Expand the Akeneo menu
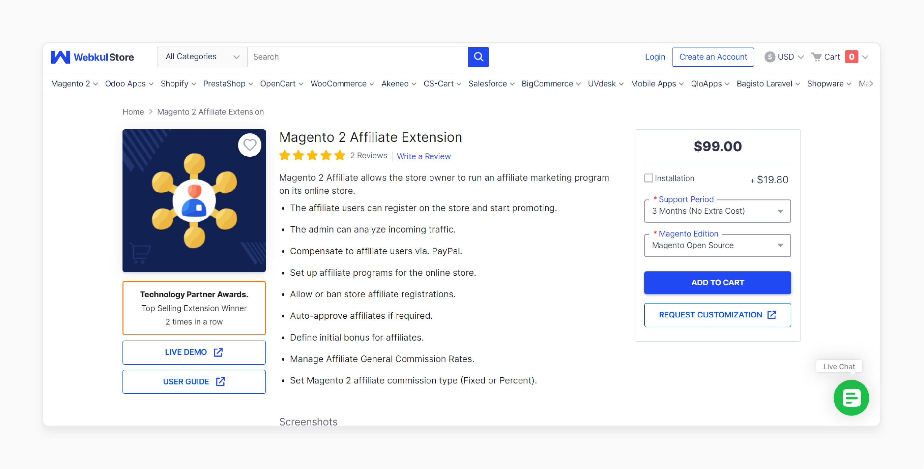This screenshot has width=924, height=469. [399, 84]
